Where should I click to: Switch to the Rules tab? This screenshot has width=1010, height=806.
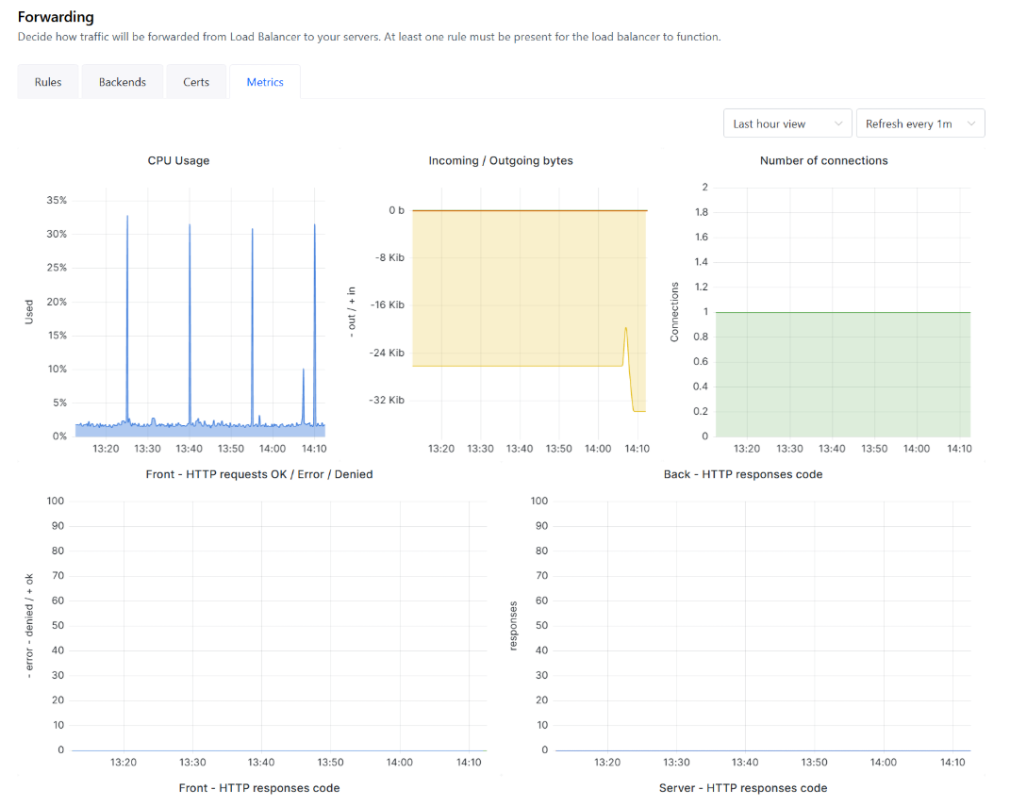[x=48, y=82]
